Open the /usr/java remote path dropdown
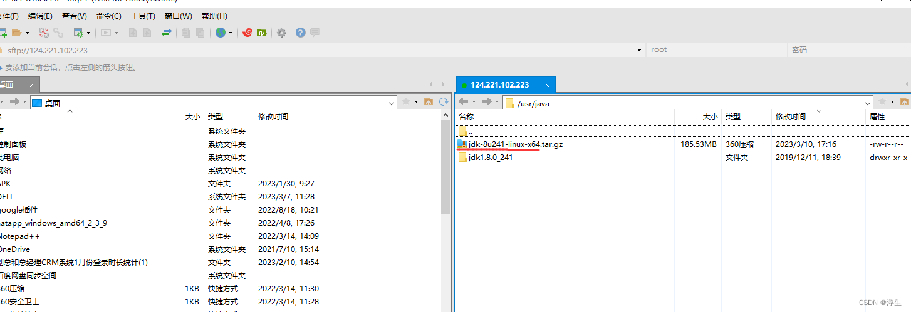Screen dimensions: 911x312 tap(868, 103)
